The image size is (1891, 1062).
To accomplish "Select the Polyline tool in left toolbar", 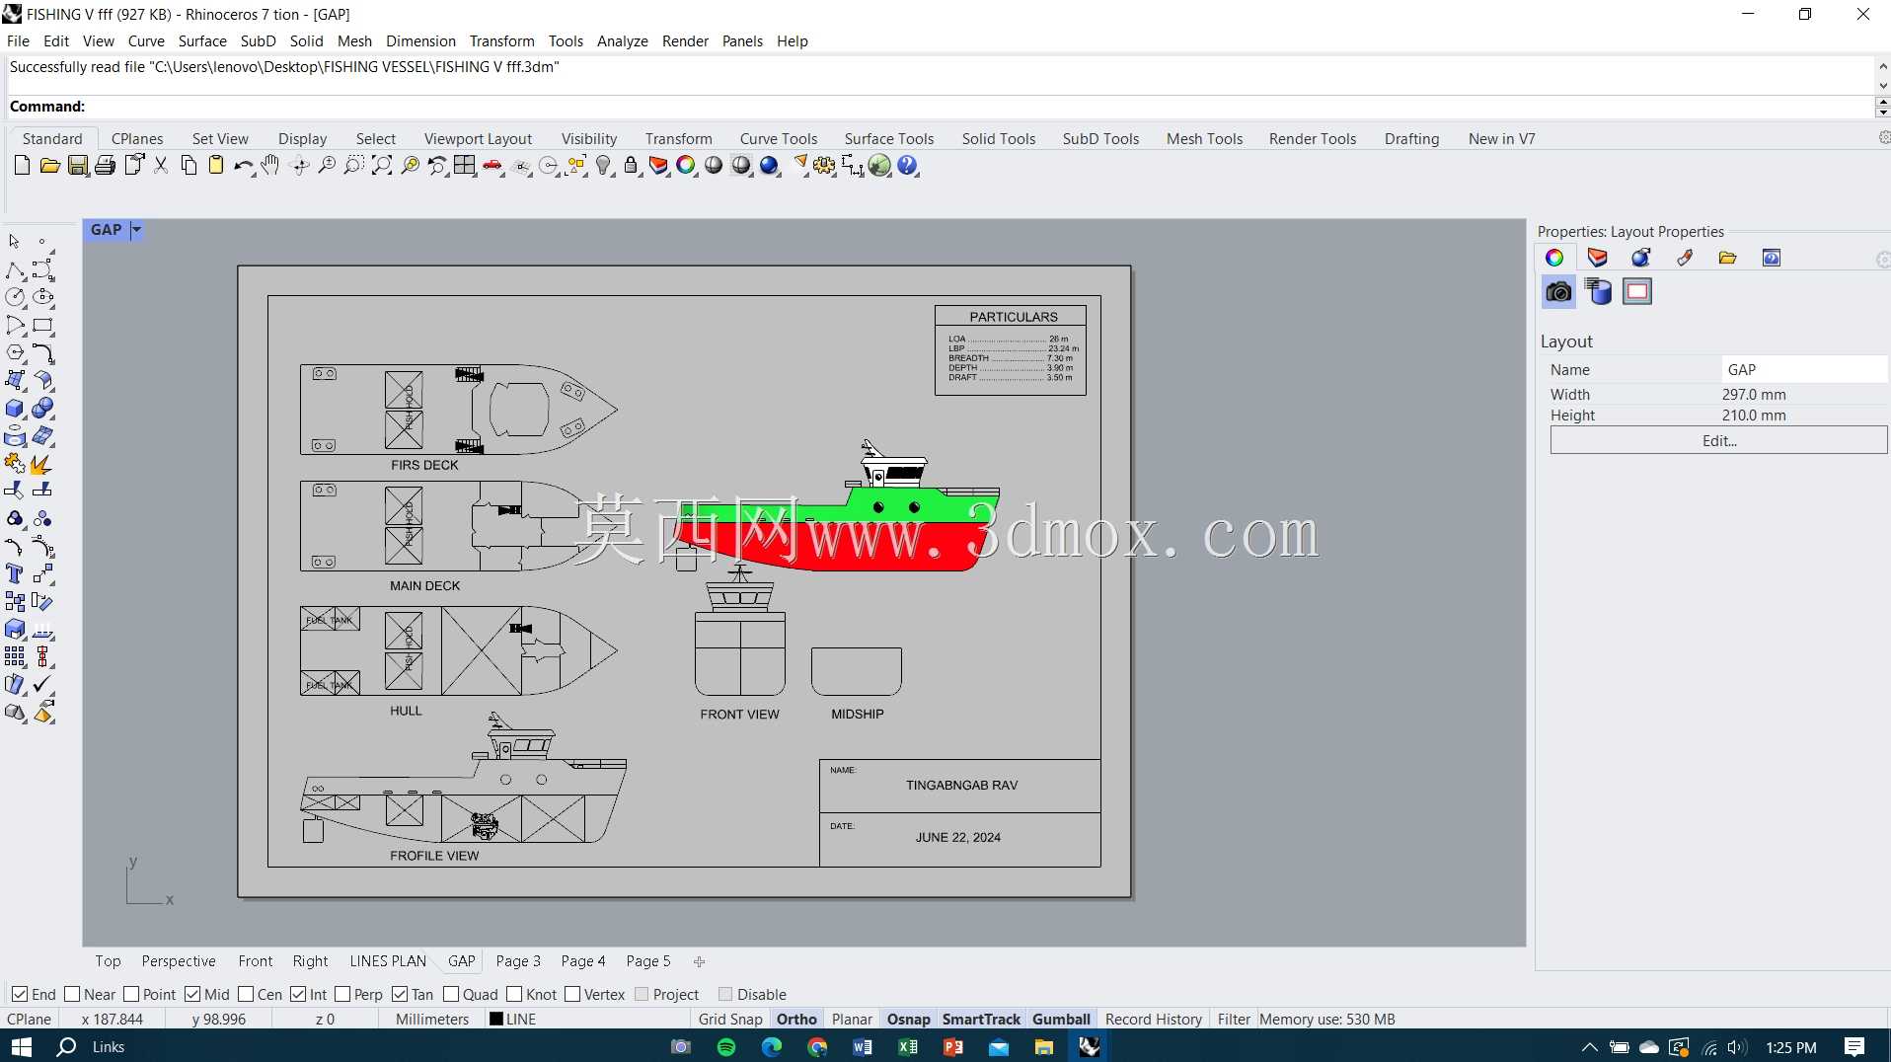I will point(15,270).
